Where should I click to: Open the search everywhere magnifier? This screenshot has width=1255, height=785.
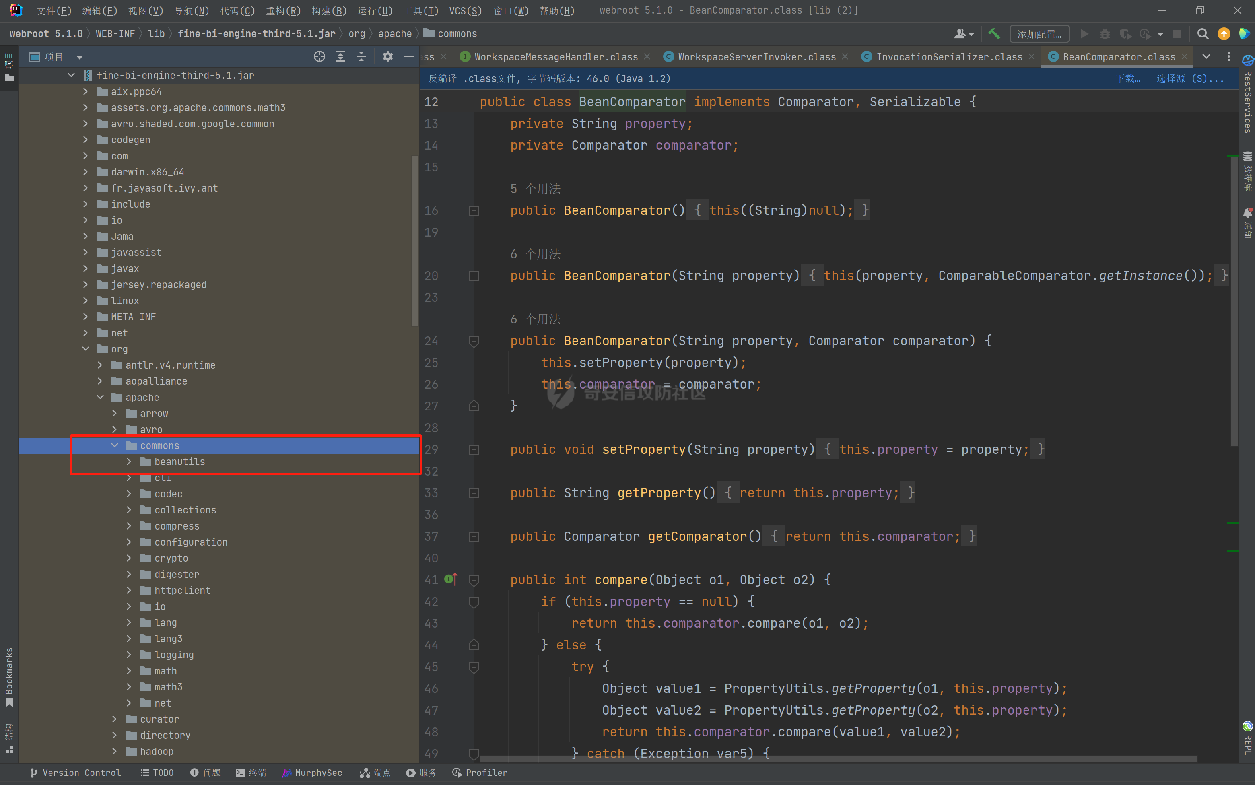(x=1202, y=34)
